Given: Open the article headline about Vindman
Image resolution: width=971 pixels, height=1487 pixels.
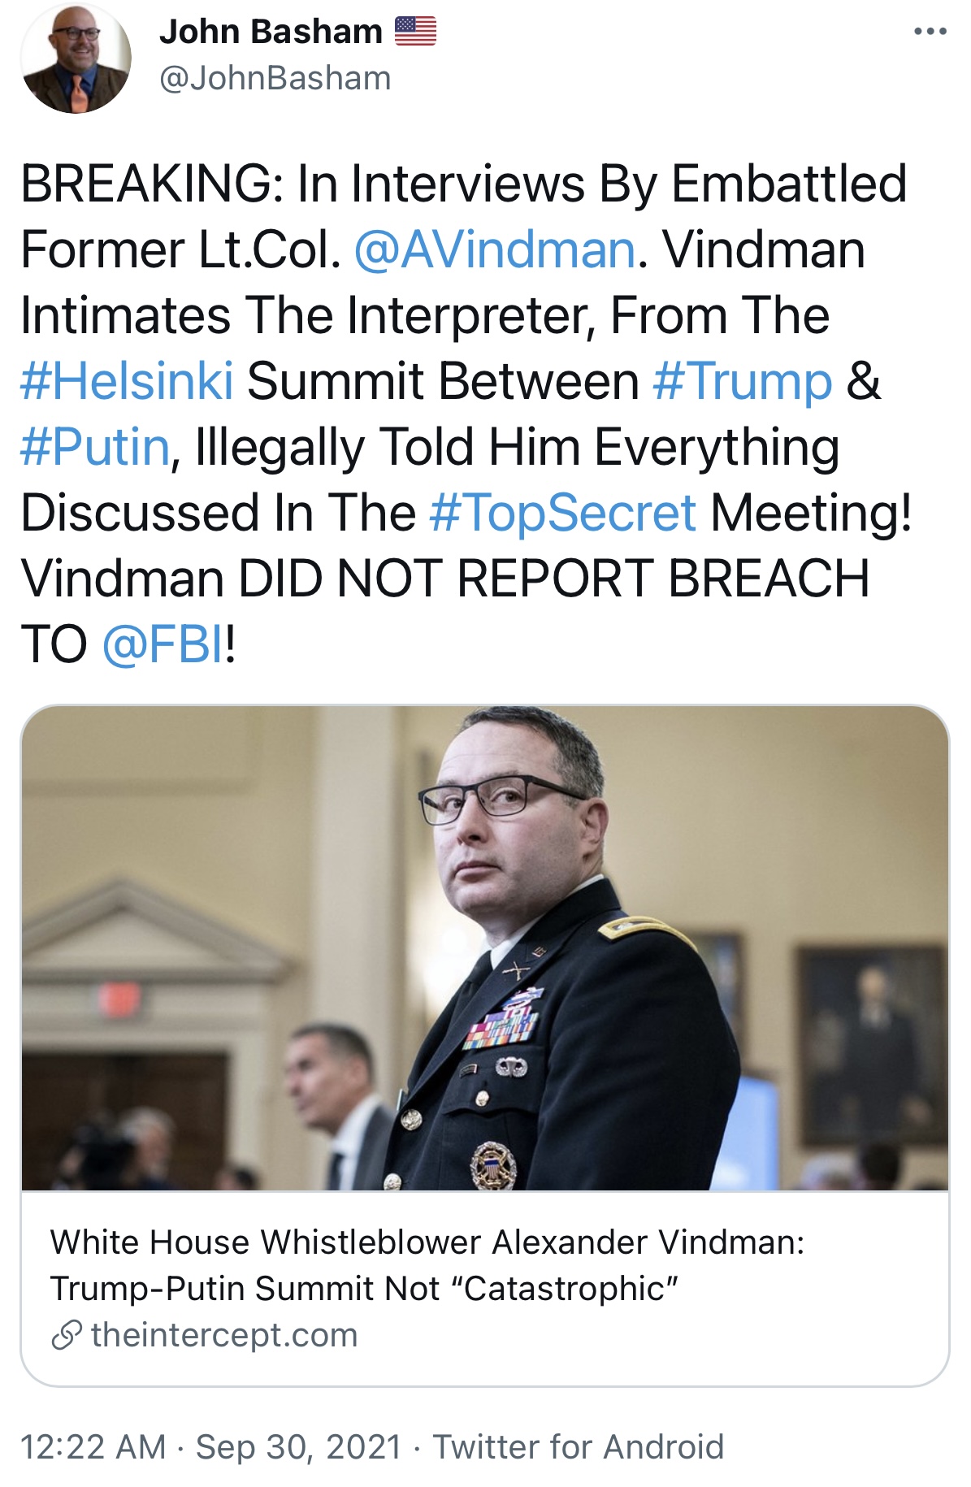Looking at the screenshot, I should click(x=427, y=1242).
